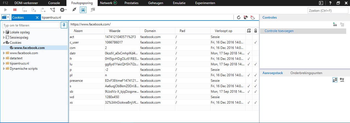
Task: Sort cookies by the Naam column header
Action: pyautogui.click(x=78, y=31)
